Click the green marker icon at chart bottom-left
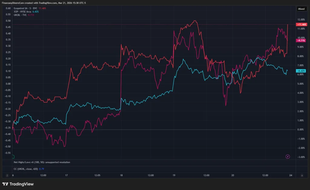This screenshot has height=190, width=310. tap(13, 157)
